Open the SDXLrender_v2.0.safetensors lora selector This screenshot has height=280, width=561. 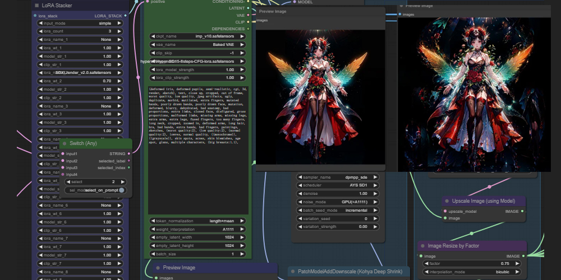click(x=80, y=72)
